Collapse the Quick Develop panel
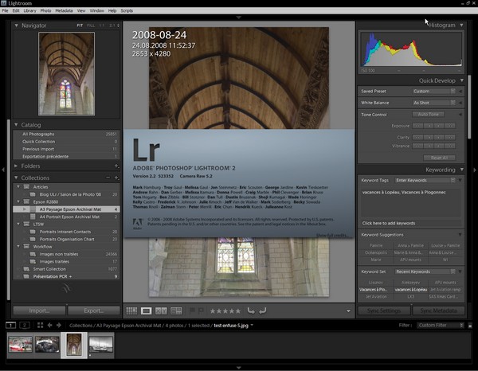The width and height of the screenshot is (478, 371). click(x=462, y=80)
